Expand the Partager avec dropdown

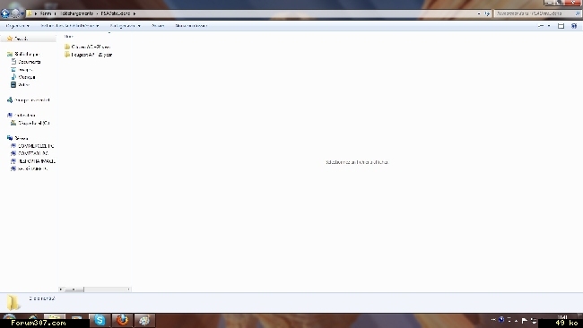(x=125, y=26)
